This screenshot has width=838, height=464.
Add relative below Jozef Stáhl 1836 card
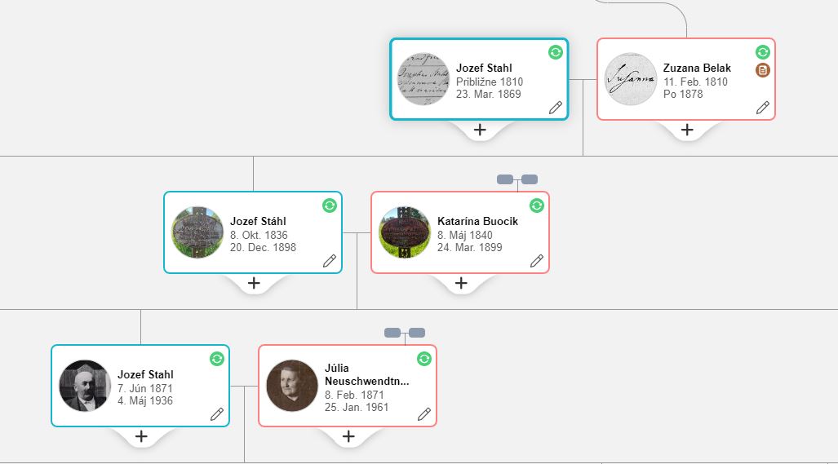[254, 283]
